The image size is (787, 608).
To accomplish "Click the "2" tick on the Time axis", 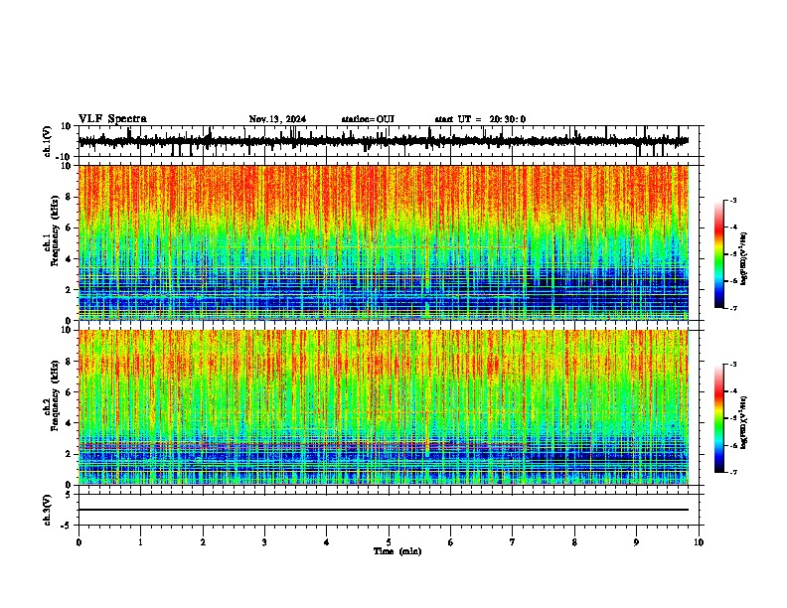I will [x=203, y=542].
